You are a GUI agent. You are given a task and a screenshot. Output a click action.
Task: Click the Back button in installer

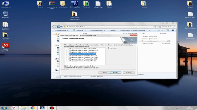(104, 73)
